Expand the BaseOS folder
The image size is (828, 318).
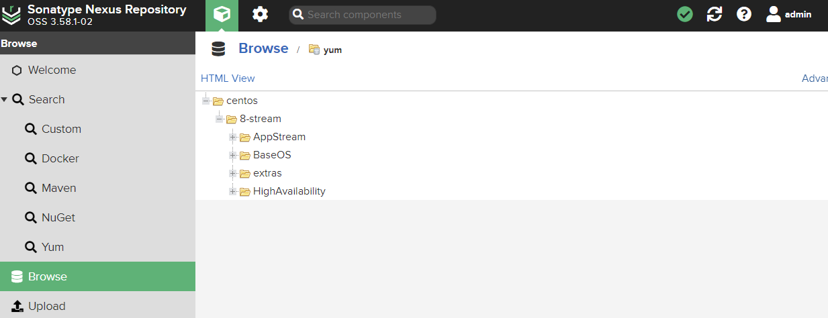pyautogui.click(x=233, y=155)
